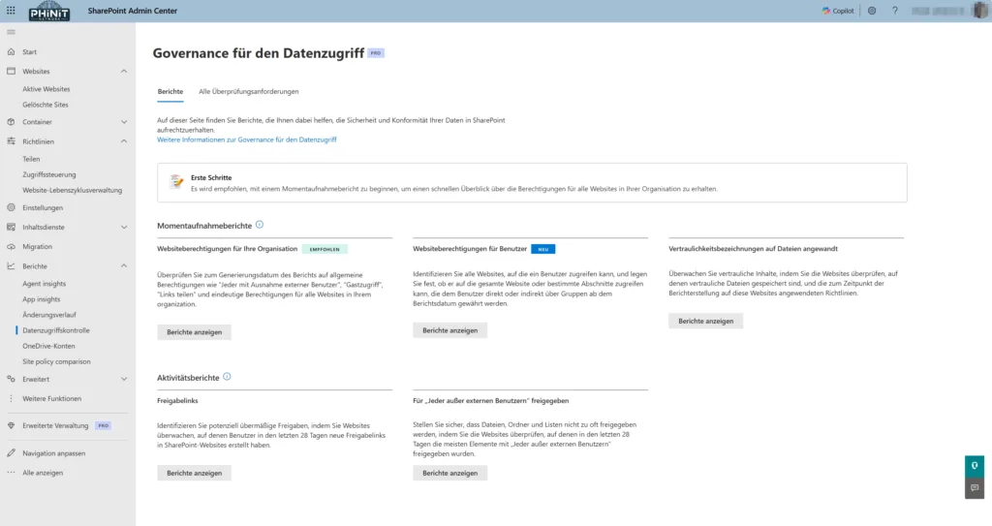Switch to Alle Überprüfungsanforderungen tab

coord(248,91)
